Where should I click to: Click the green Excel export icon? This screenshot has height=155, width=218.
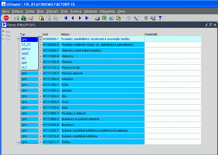point(104,18)
